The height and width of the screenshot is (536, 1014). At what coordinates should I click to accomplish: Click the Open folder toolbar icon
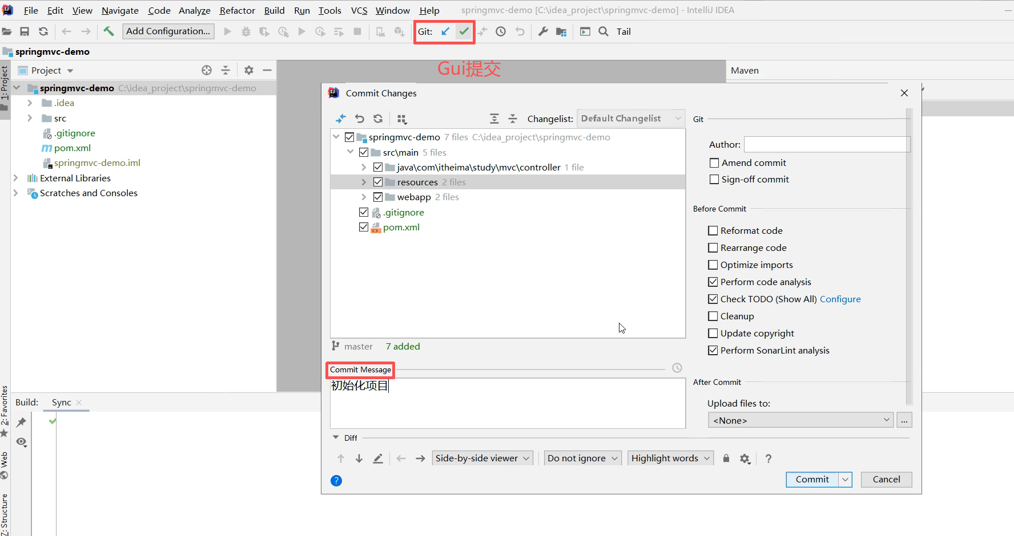pyautogui.click(x=7, y=31)
